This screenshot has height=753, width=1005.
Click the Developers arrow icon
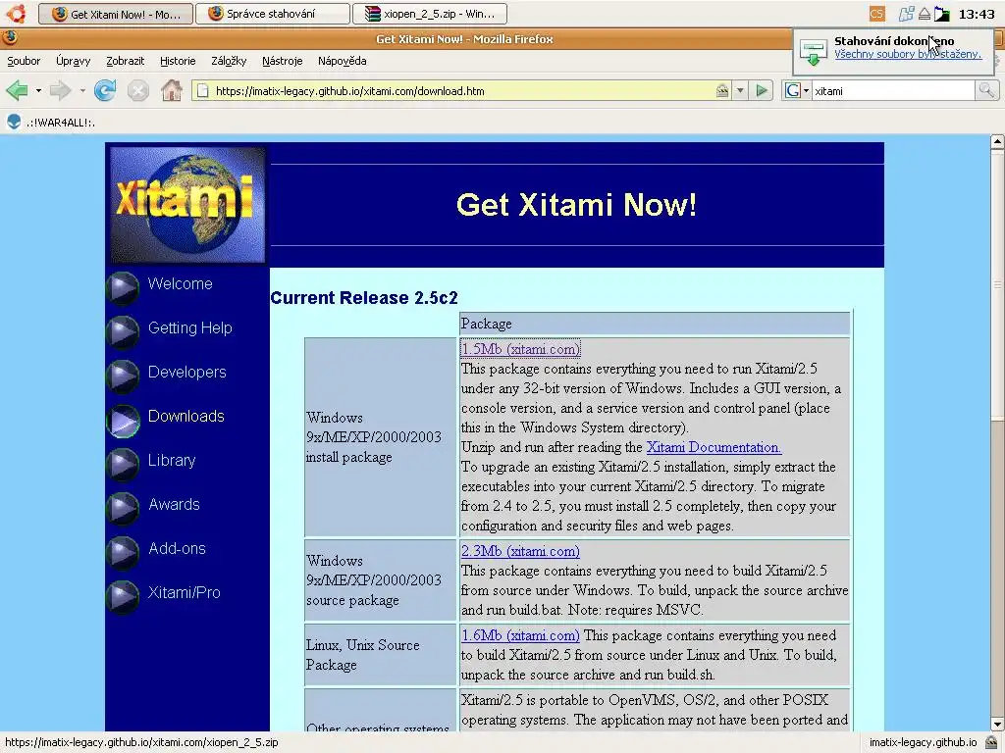(123, 376)
